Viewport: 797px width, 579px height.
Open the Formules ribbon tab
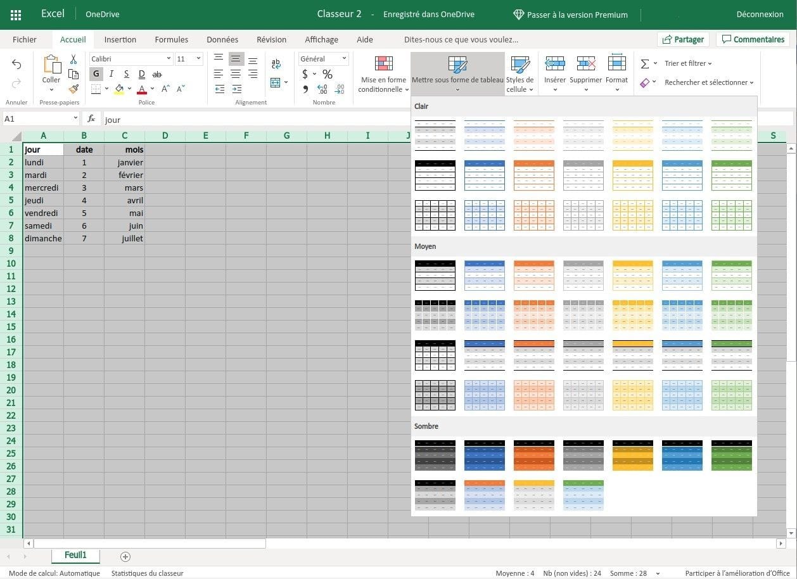171,39
